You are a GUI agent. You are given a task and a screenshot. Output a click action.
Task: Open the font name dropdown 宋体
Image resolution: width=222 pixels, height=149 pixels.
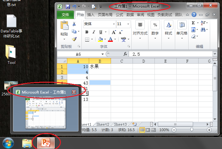(x=114, y=24)
